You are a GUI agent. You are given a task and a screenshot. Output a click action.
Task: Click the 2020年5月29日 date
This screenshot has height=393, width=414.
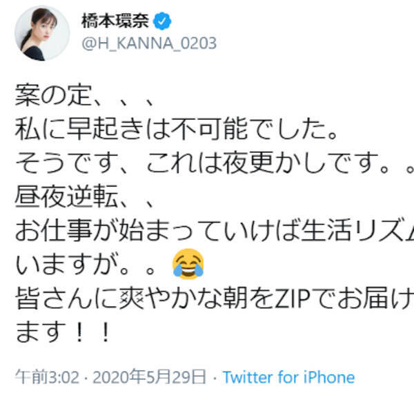pos(149,377)
